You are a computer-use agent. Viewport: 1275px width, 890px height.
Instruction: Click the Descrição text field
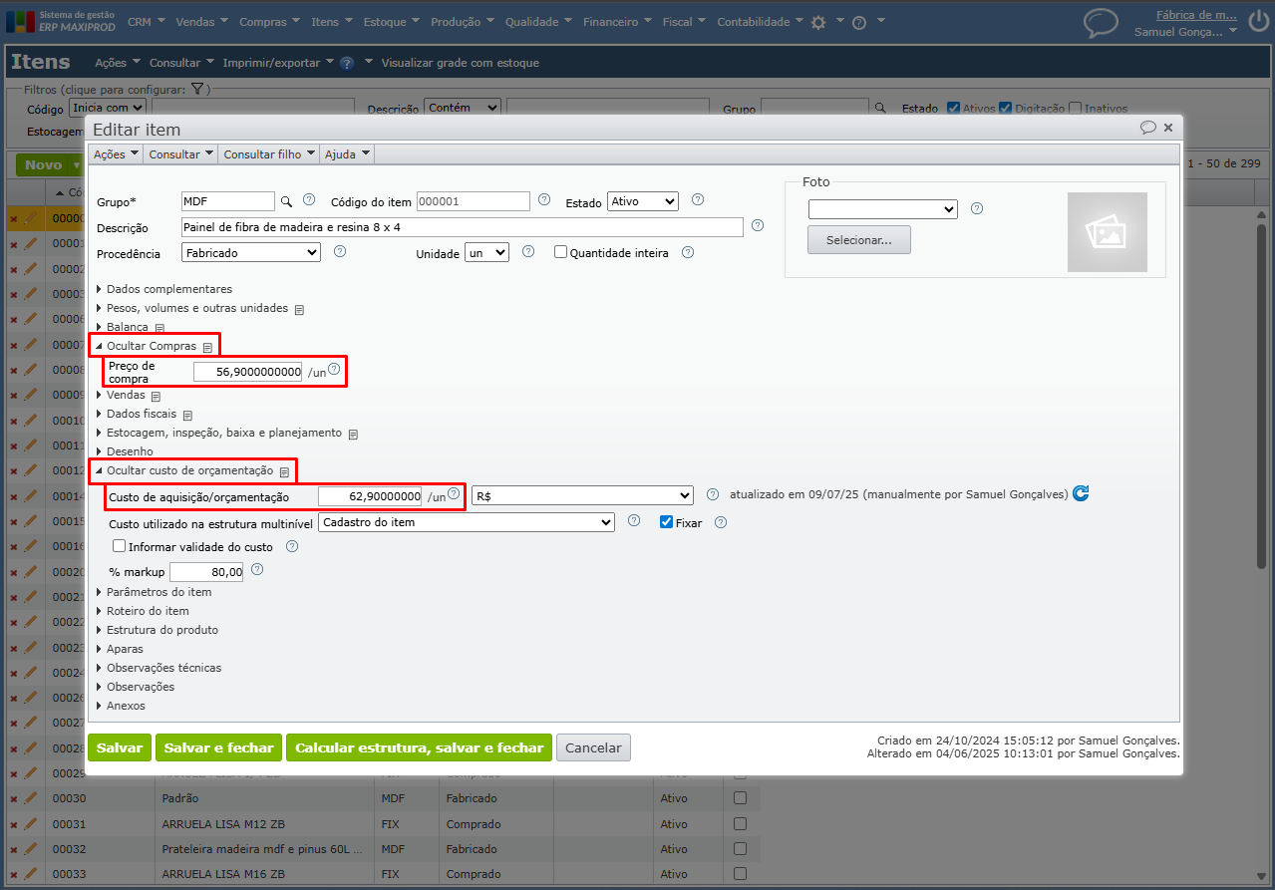[x=463, y=227]
